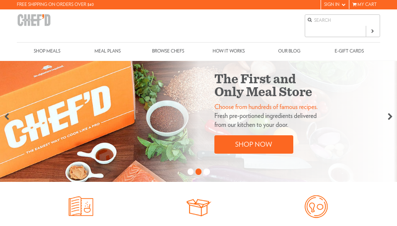The height and width of the screenshot is (226, 397).
Task: Select the first carousel dot indicator
Action: 191,171
